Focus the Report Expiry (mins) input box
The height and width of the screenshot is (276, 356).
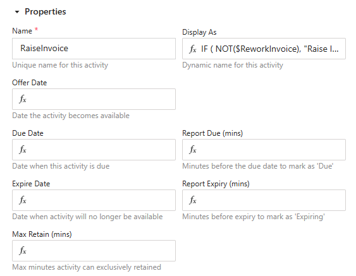(264, 200)
